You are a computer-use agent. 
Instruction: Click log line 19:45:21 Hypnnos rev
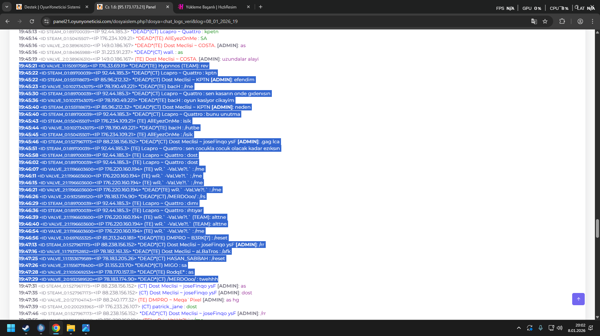pos(114,66)
